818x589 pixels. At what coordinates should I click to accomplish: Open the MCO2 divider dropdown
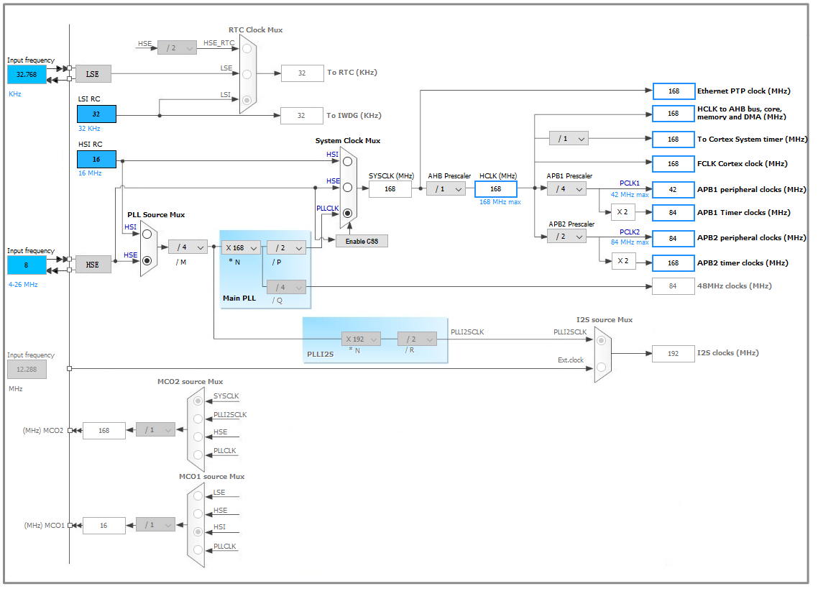(x=155, y=430)
